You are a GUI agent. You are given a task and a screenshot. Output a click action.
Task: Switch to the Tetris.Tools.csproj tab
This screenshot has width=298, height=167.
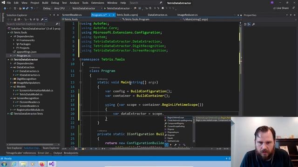point(127,15)
